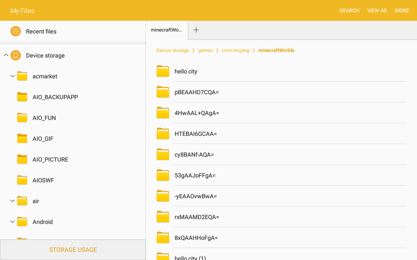Open the rxMAAMD2EQA= folder icon
Viewport: 417px width, 260px height.
(x=163, y=217)
